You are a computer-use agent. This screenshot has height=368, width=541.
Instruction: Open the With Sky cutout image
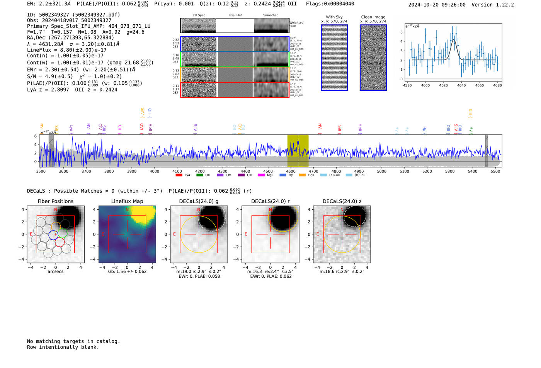(334, 58)
